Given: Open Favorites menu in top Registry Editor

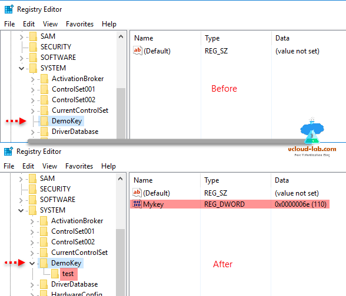Looking at the screenshot, I should coord(79,23).
